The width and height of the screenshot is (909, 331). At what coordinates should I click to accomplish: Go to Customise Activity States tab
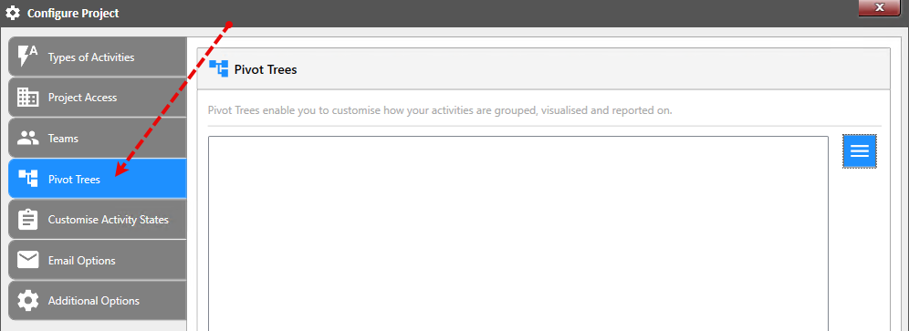[x=97, y=220]
